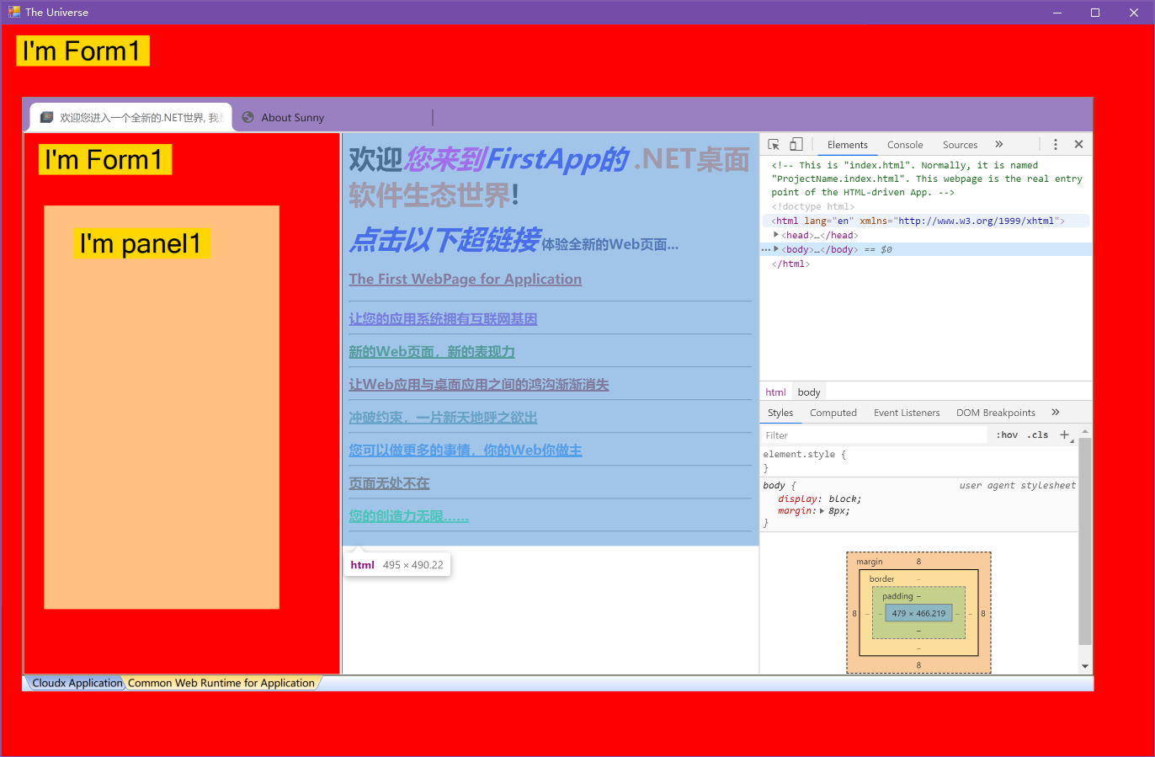Open the 您的创造力无限...... link
The height and width of the screenshot is (757, 1155).
tap(408, 516)
